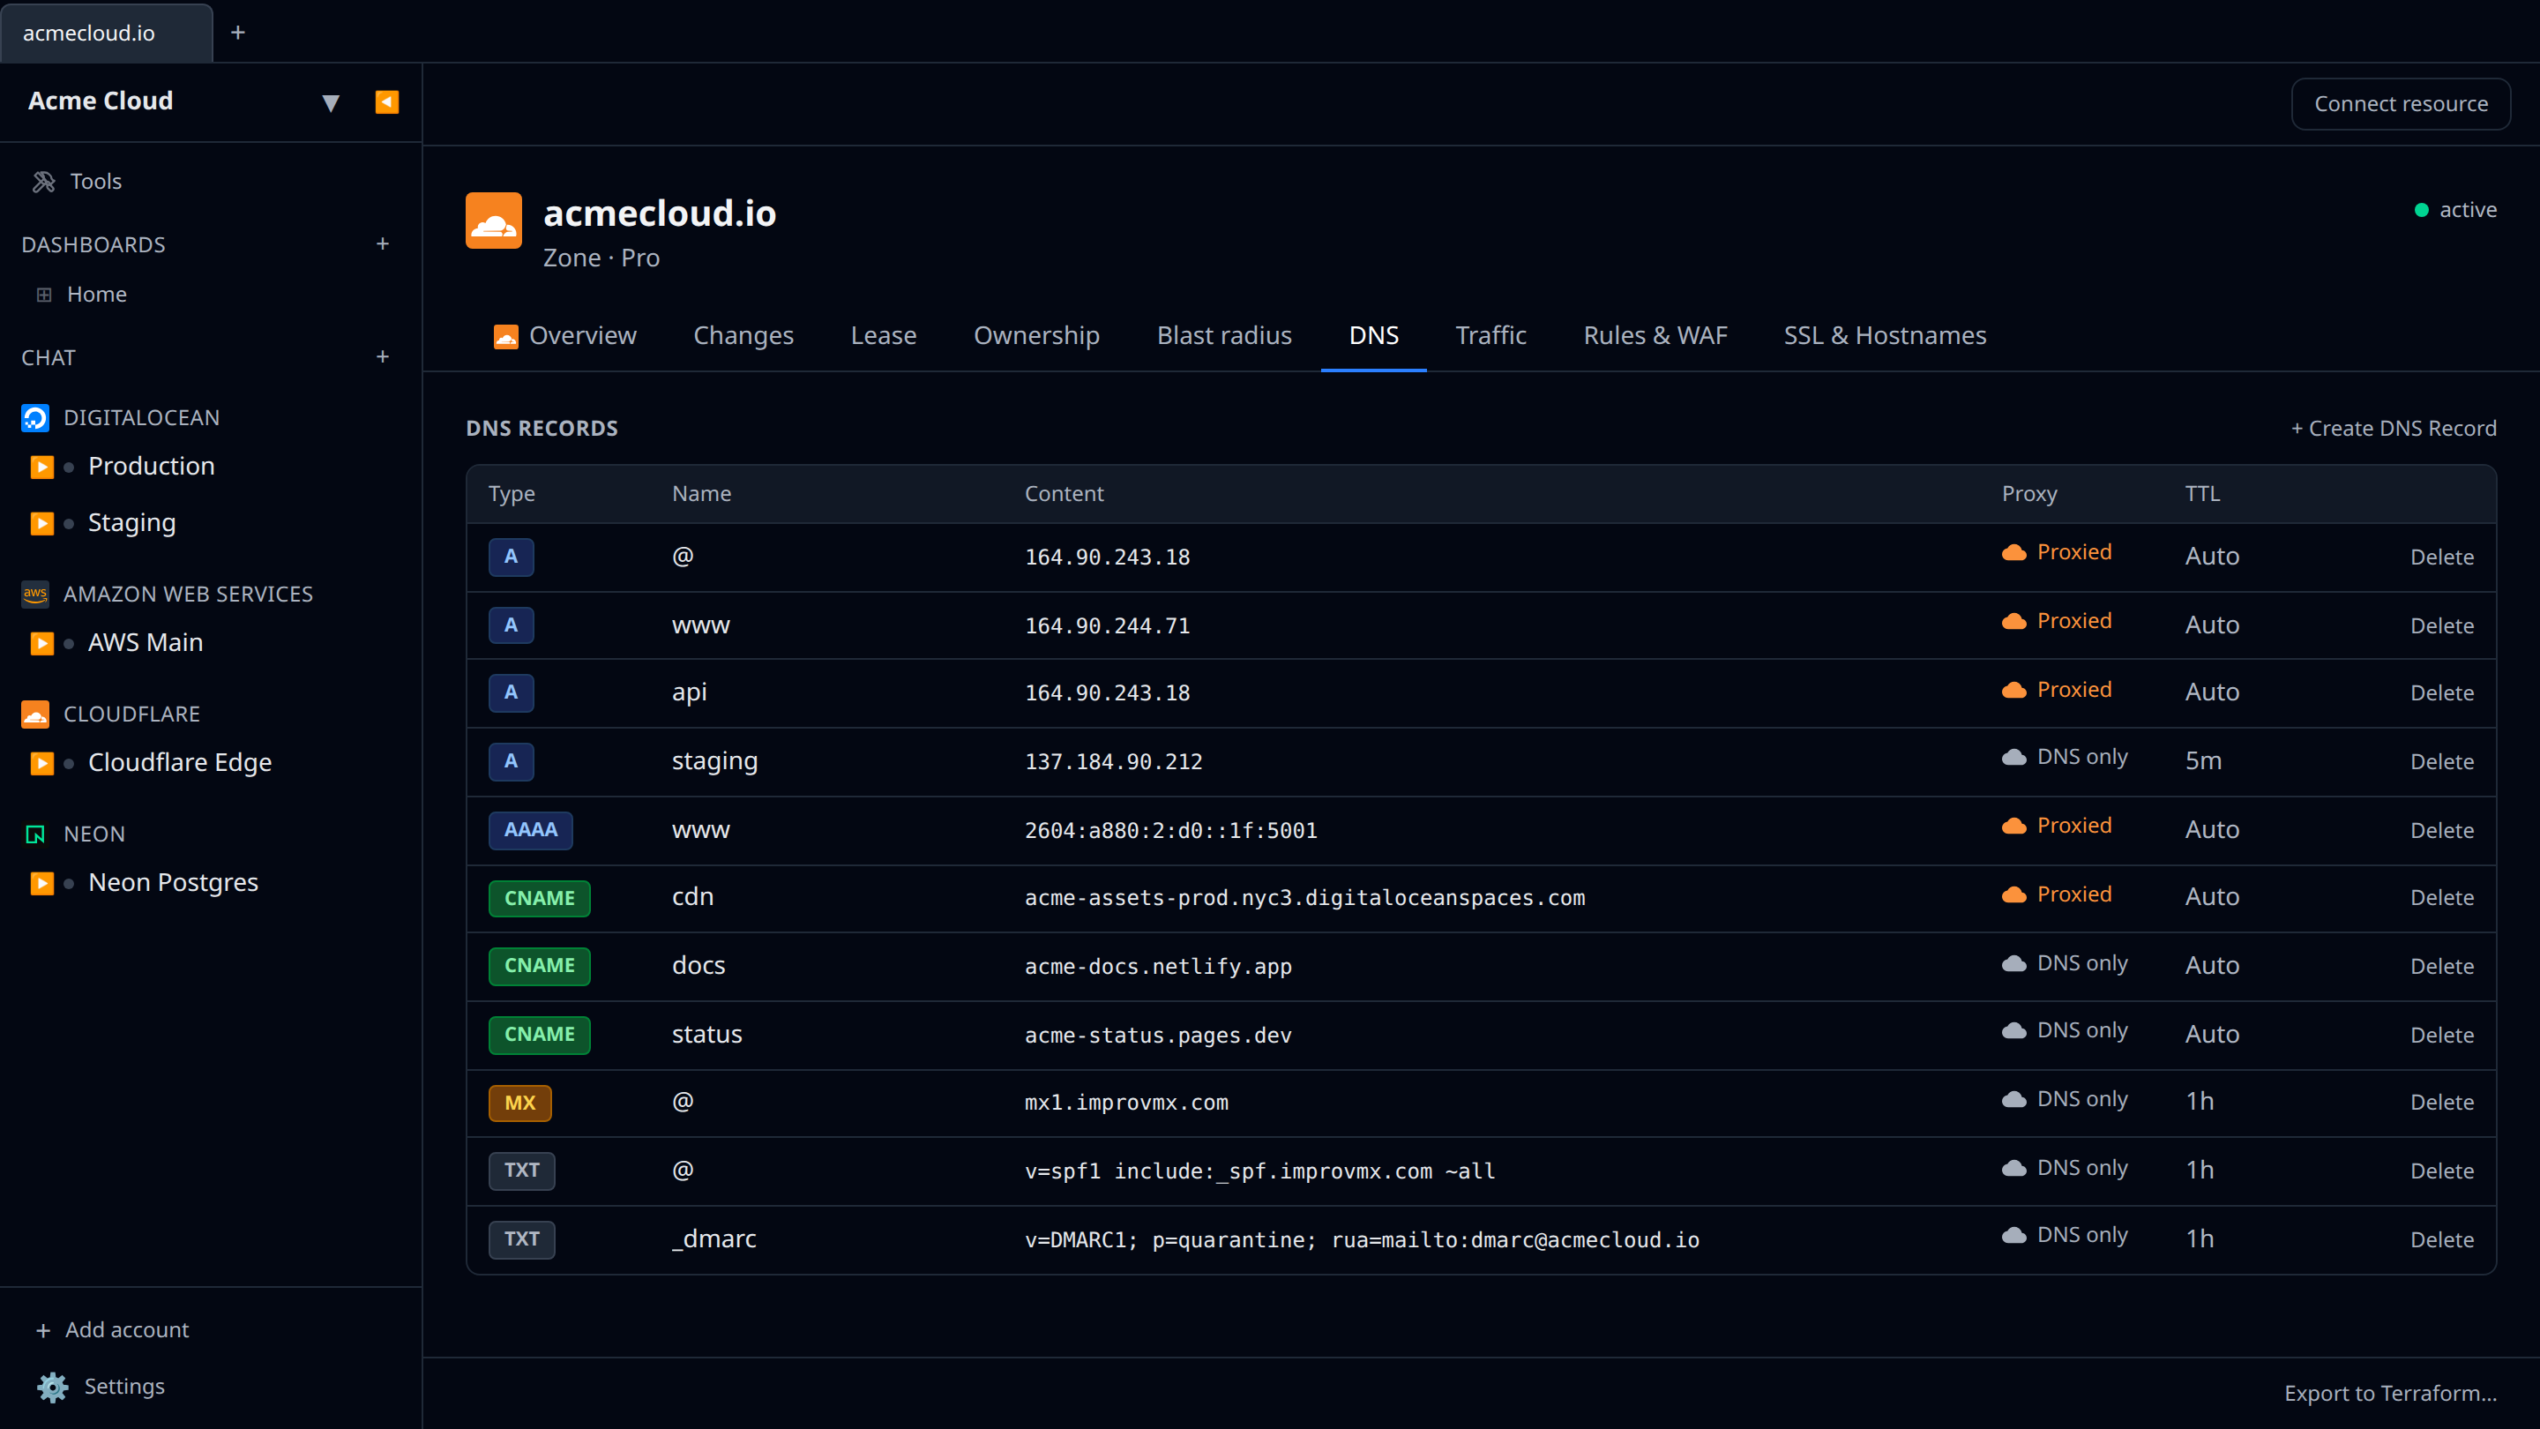Expand the Production account
Image resolution: width=2540 pixels, height=1429 pixels.
pos(41,467)
